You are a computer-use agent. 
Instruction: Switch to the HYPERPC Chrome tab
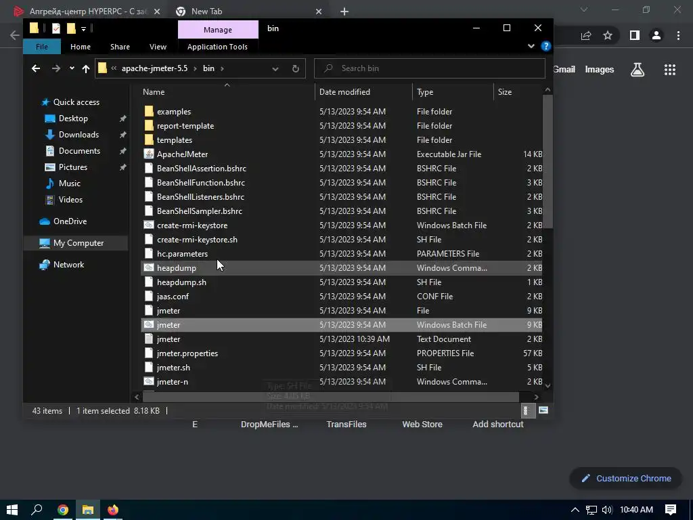[x=87, y=12]
